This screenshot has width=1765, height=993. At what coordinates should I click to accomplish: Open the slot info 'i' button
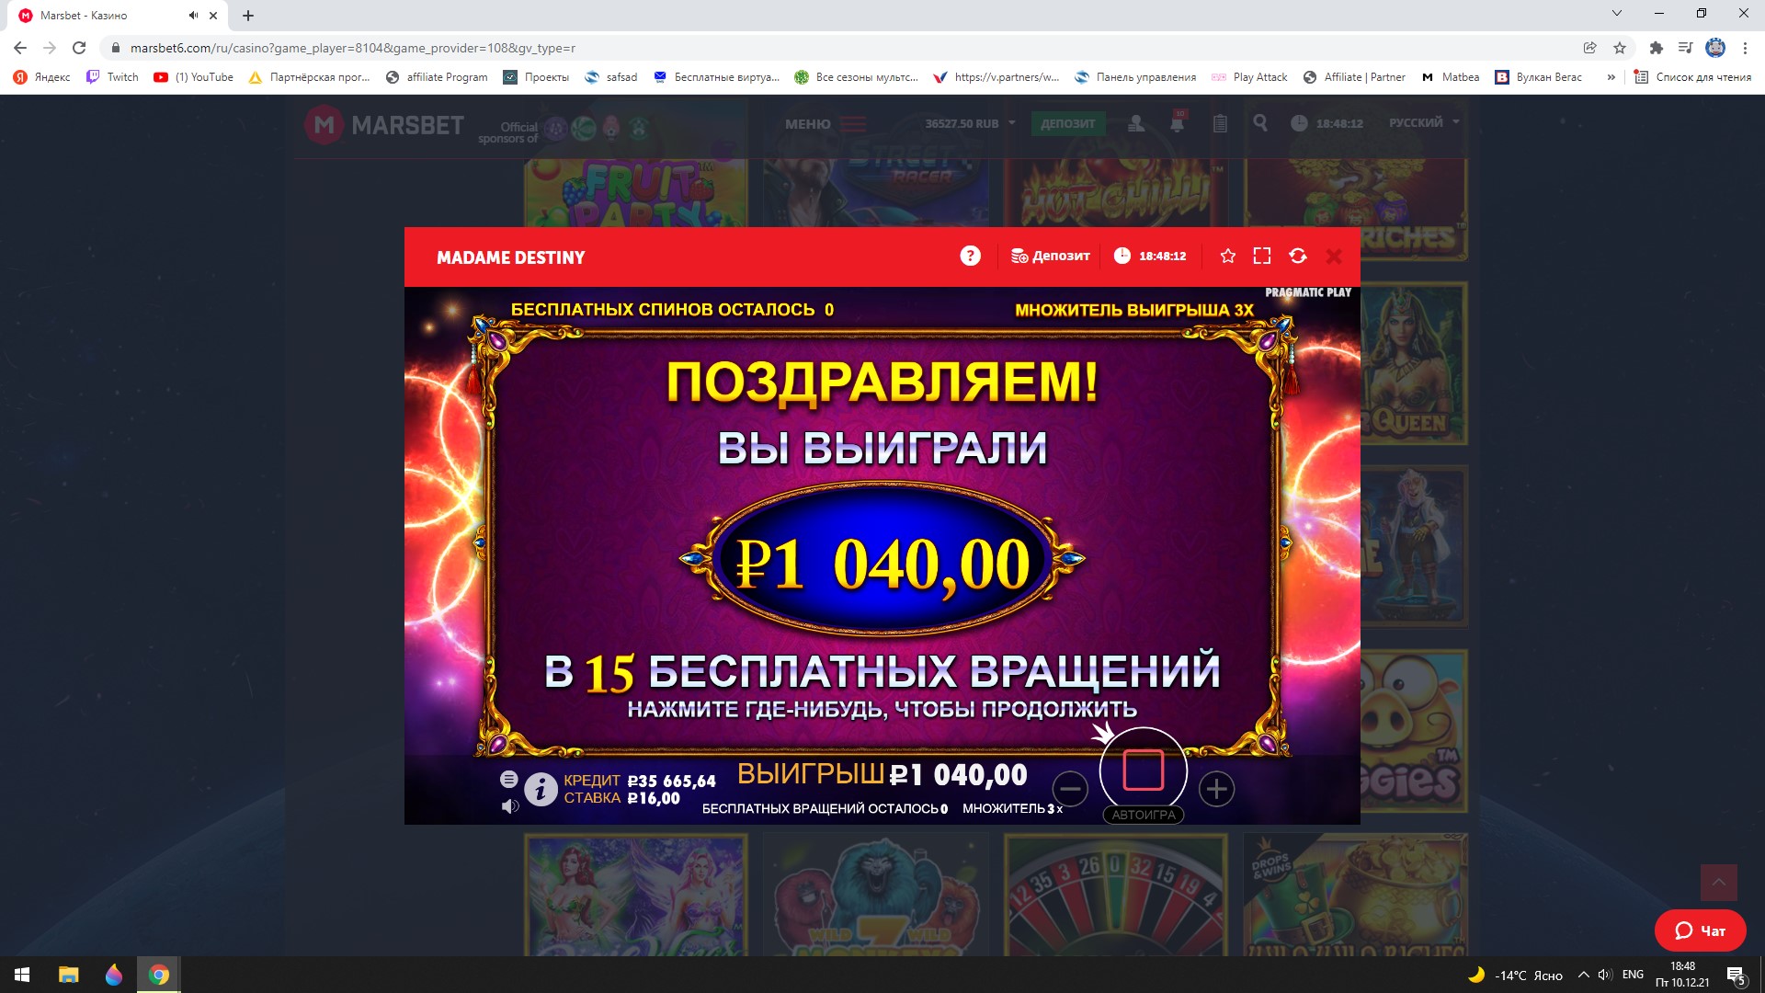[x=541, y=789]
